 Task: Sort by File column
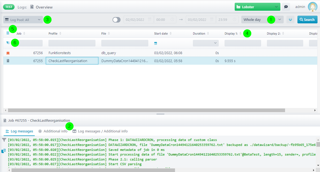pos(109,34)
